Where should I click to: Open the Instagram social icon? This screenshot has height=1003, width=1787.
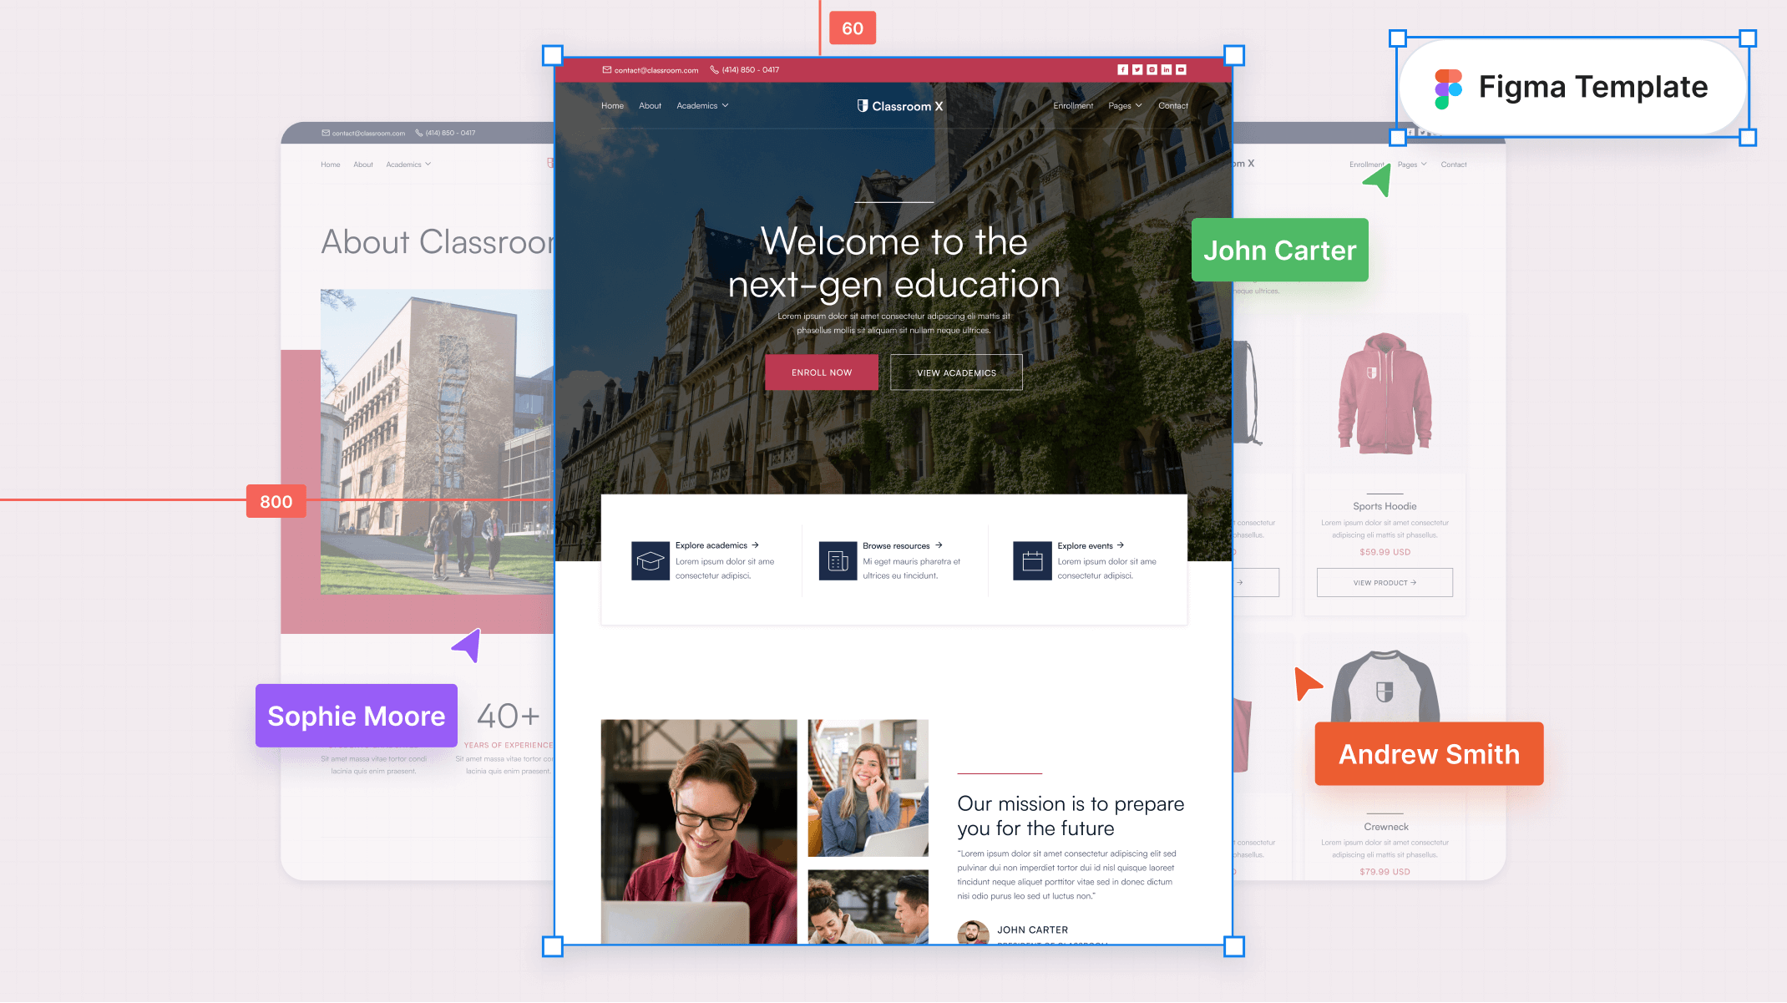click(1152, 70)
